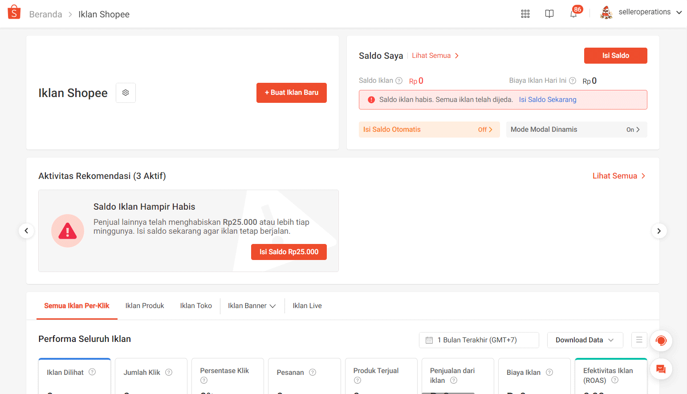
Task: Click help icon next to Saldo Iklan
Action: pos(399,81)
